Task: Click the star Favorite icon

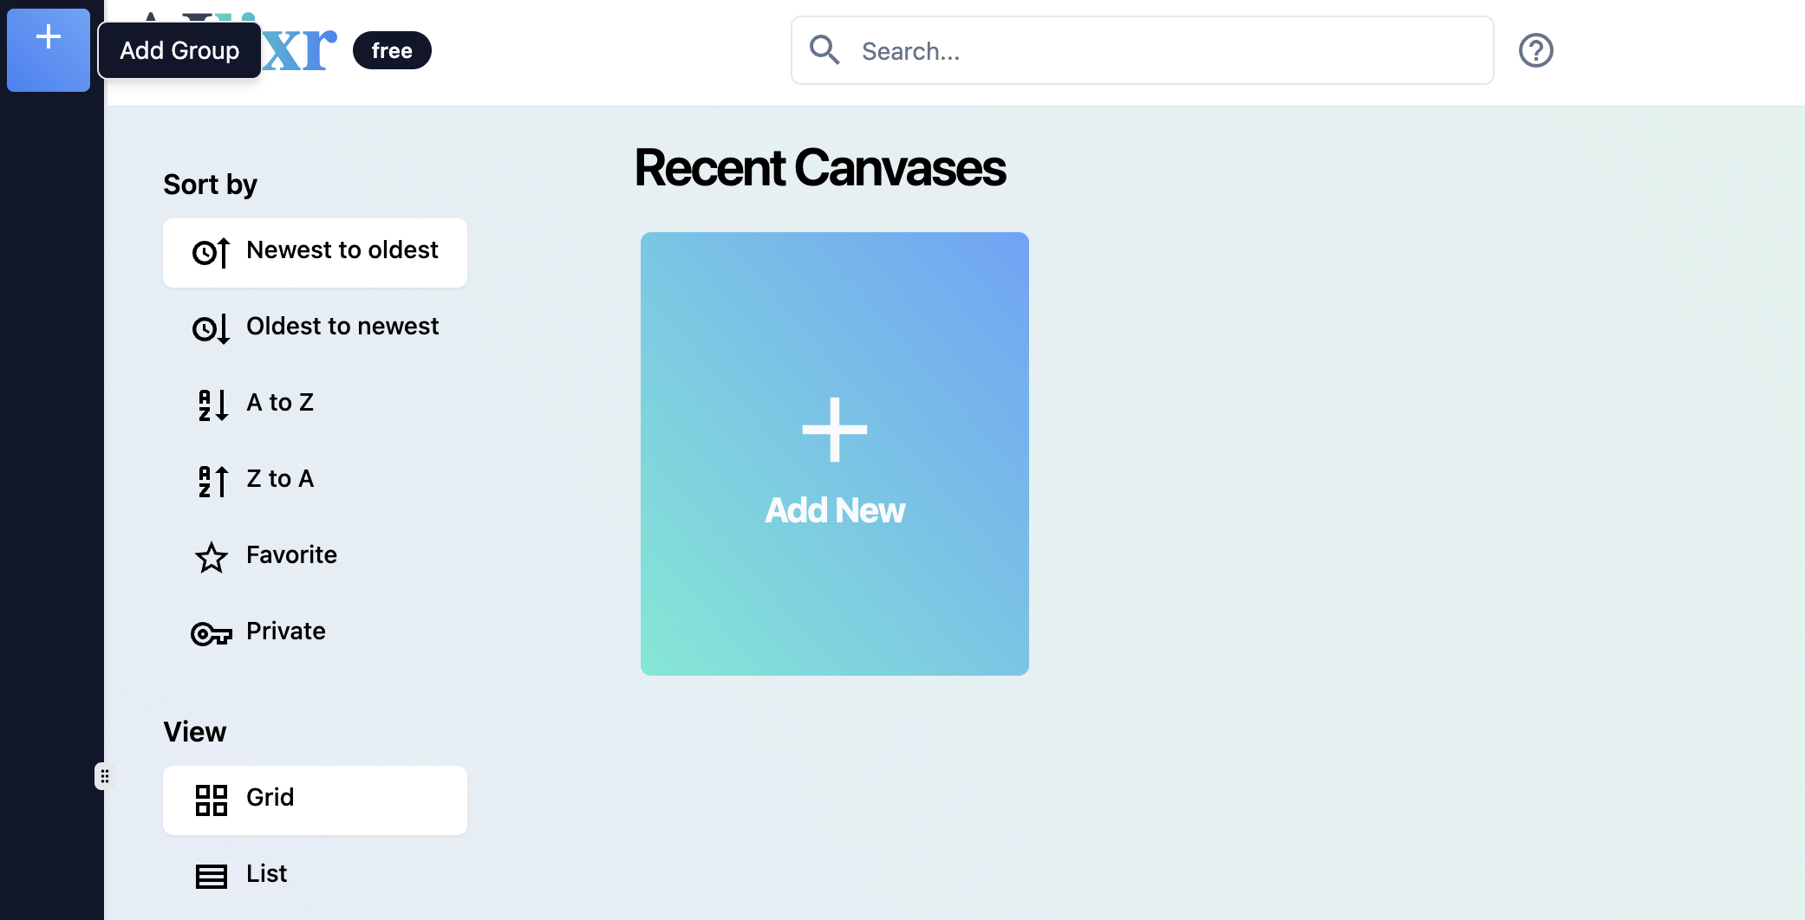Action: (211, 557)
